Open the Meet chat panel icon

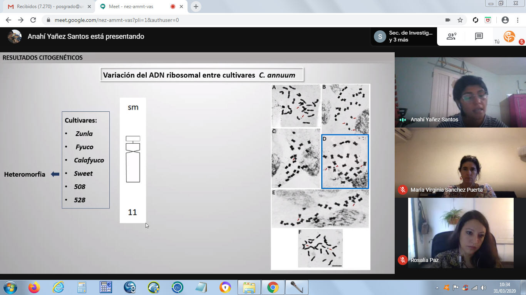[479, 36]
